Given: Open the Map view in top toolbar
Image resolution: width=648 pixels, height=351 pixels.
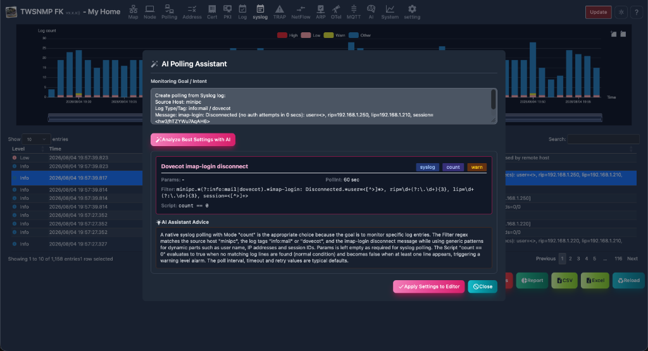Looking at the screenshot, I should 133,11.
